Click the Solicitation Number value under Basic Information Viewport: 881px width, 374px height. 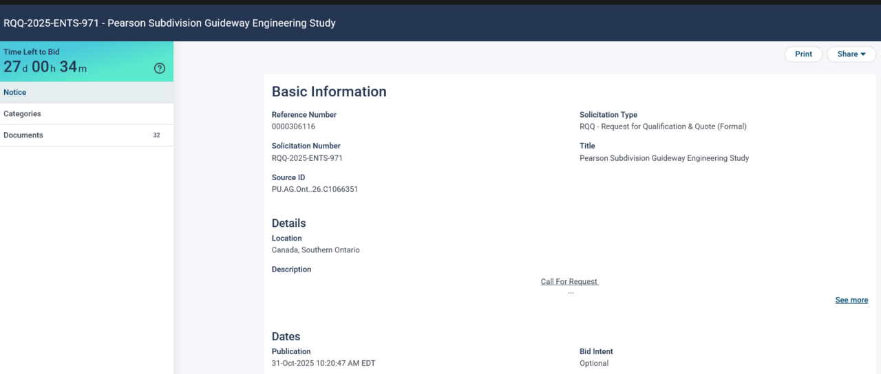pyautogui.click(x=307, y=158)
